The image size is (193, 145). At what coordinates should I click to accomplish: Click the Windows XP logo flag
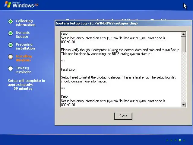(8, 4)
